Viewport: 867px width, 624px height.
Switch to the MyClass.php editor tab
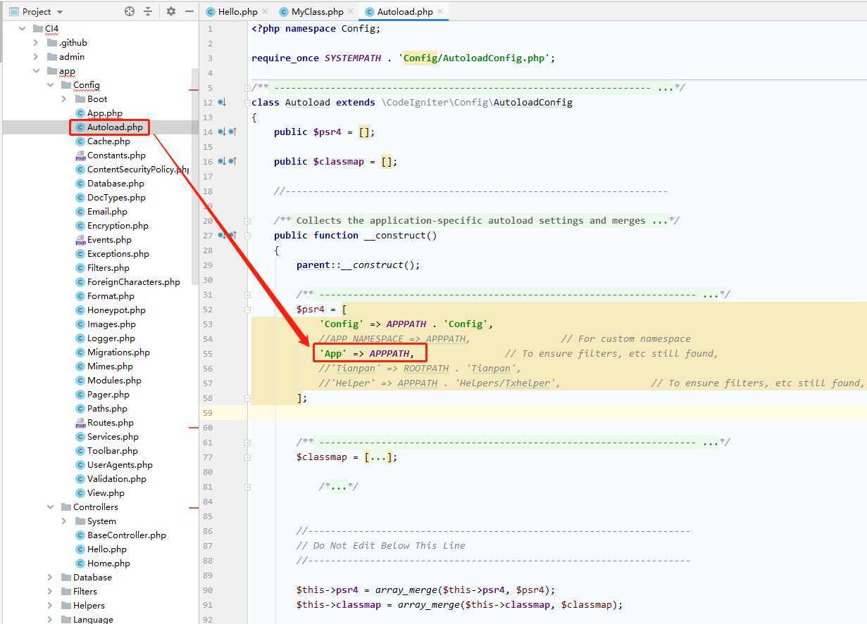click(317, 12)
